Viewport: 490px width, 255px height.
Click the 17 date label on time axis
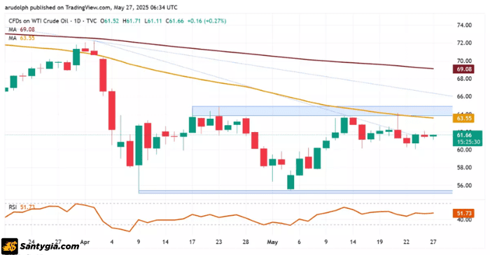tap(192, 242)
